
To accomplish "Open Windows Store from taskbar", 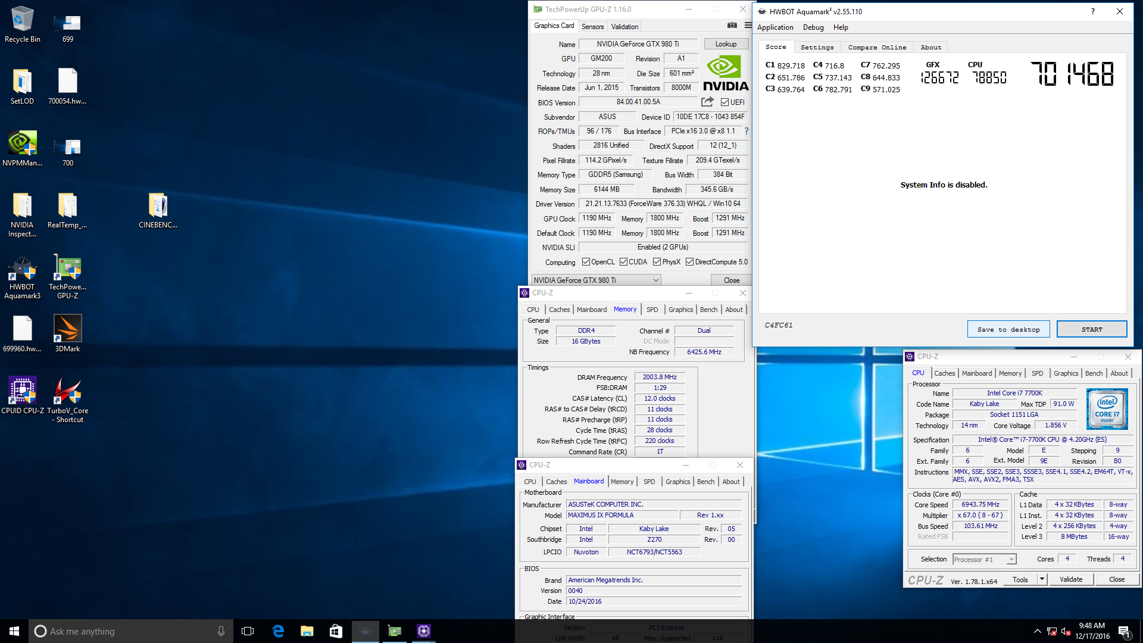I will (x=336, y=631).
